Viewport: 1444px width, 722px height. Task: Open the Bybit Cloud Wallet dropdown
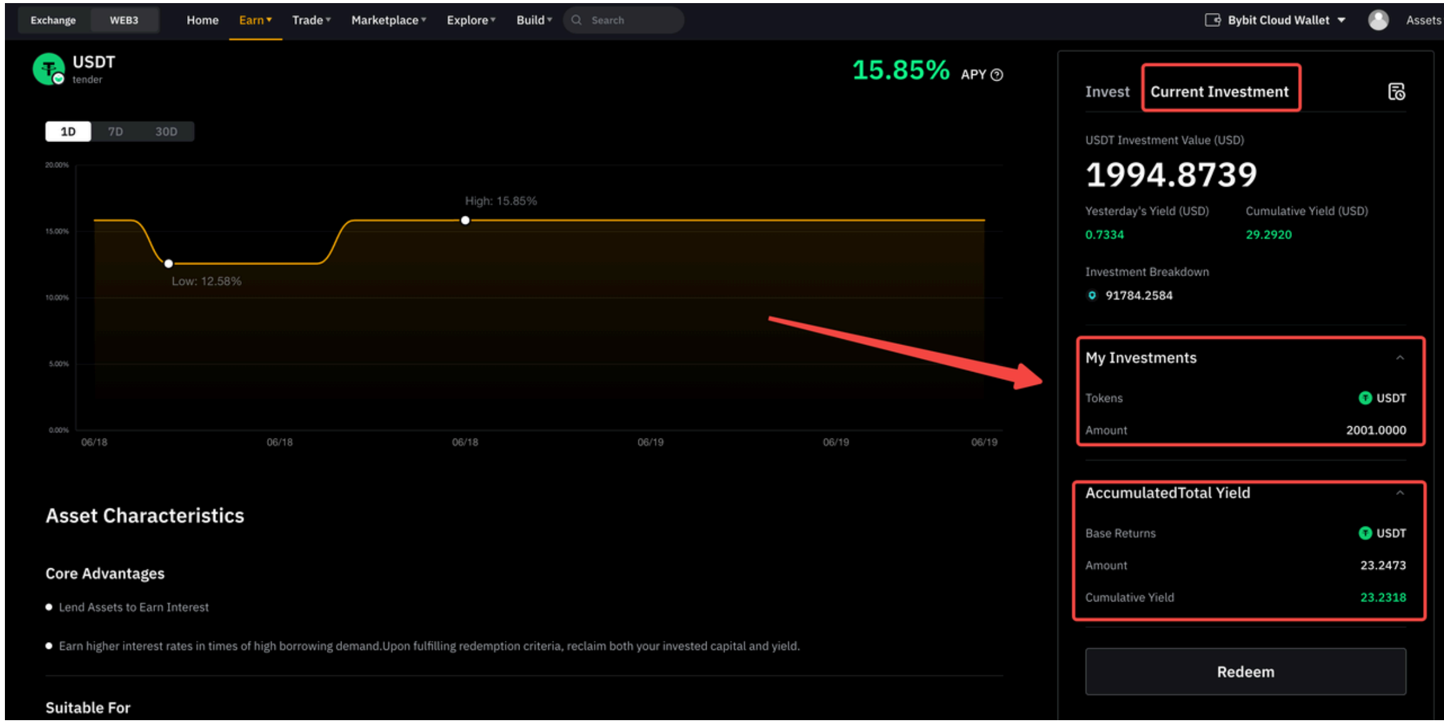[1342, 20]
